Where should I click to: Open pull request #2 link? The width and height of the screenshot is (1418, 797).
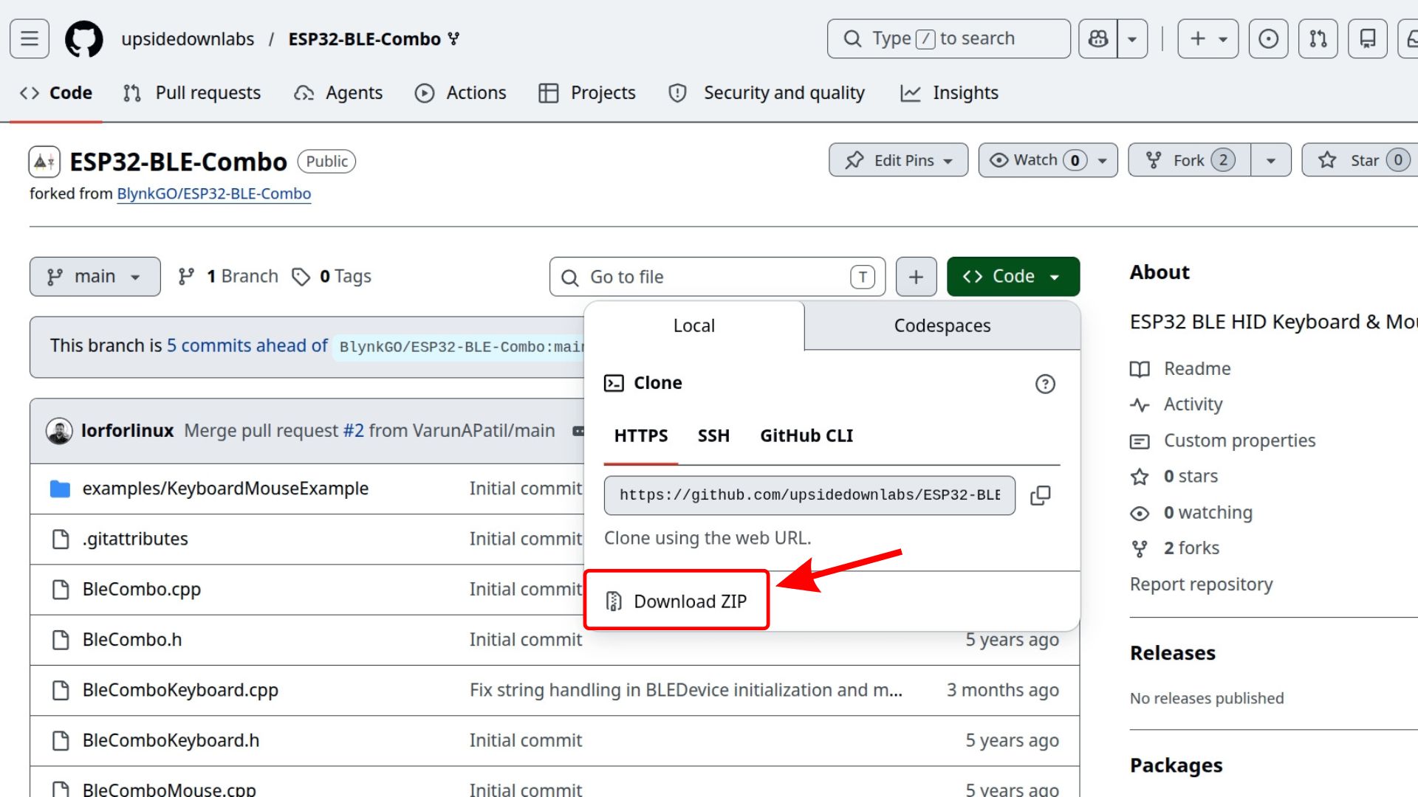point(354,431)
